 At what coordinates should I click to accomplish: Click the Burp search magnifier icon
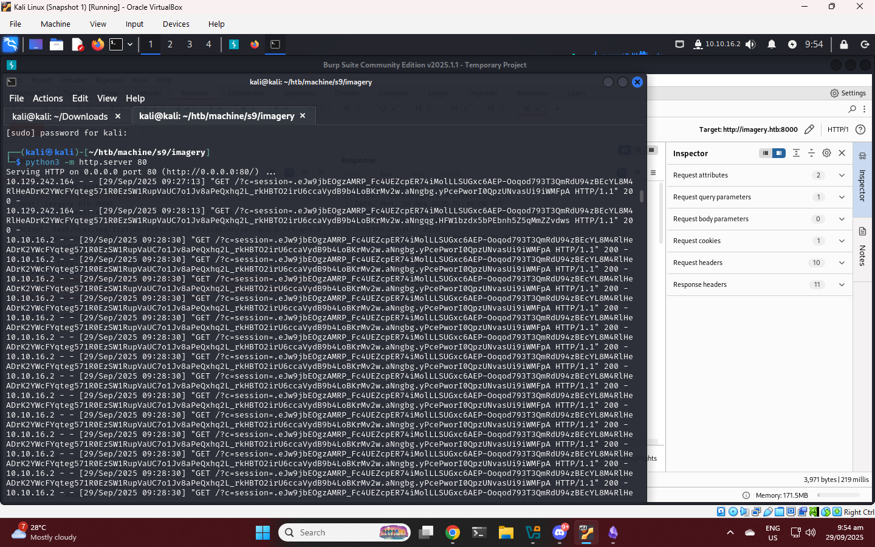(852, 109)
